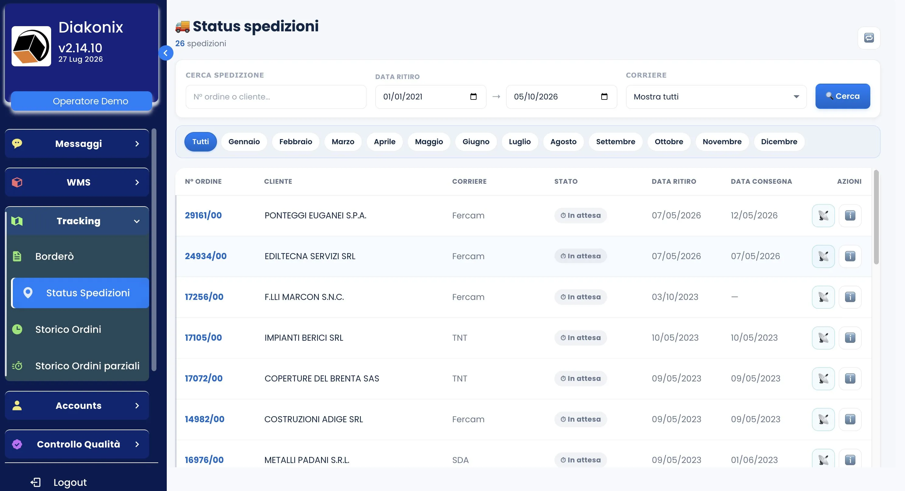Screen dimensions: 905x491
Task: Expand the Messaggi menu section
Action: pos(77,144)
